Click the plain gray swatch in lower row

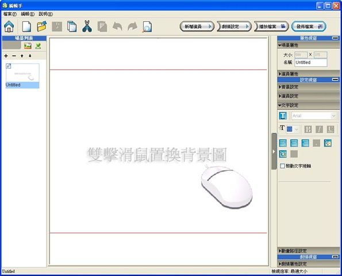(x=294, y=154)
